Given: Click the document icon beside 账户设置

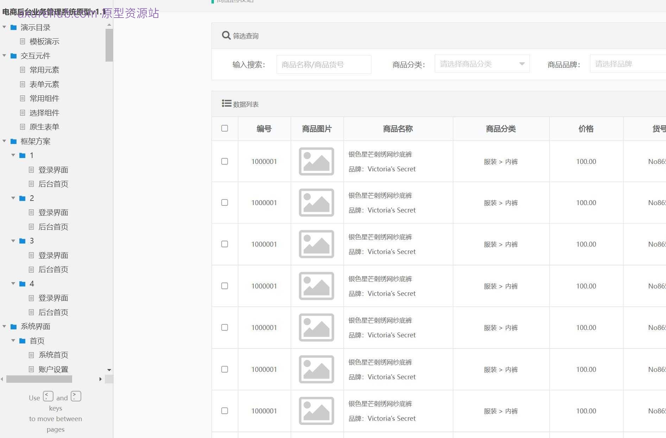Looking at the screenshot, I should point(31,369).
